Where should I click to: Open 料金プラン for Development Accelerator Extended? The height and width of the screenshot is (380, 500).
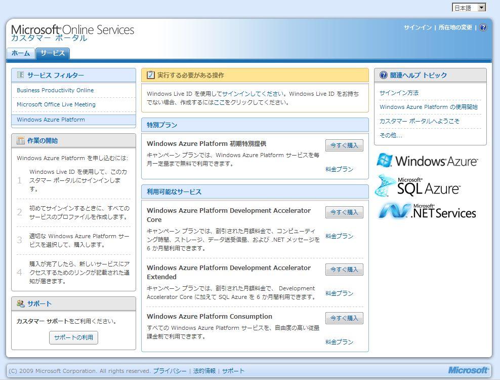coord(339,293)
